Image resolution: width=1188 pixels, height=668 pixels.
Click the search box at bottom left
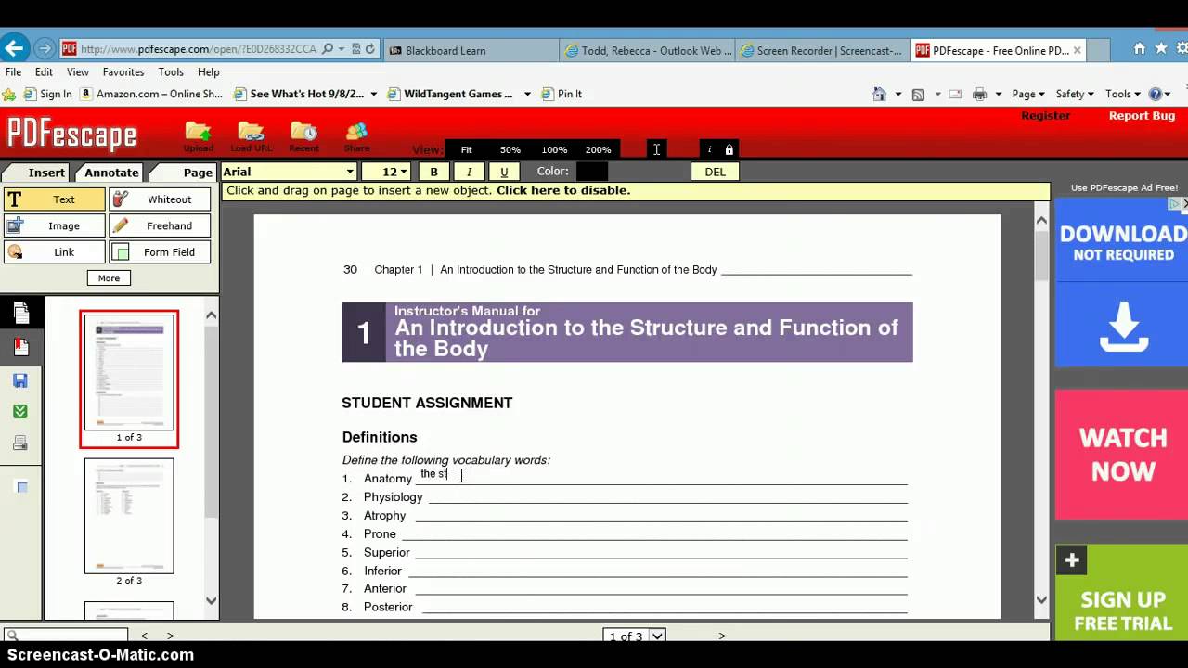tap(65, 636)
